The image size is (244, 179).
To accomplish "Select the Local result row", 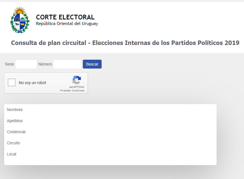I will point(110,154).
